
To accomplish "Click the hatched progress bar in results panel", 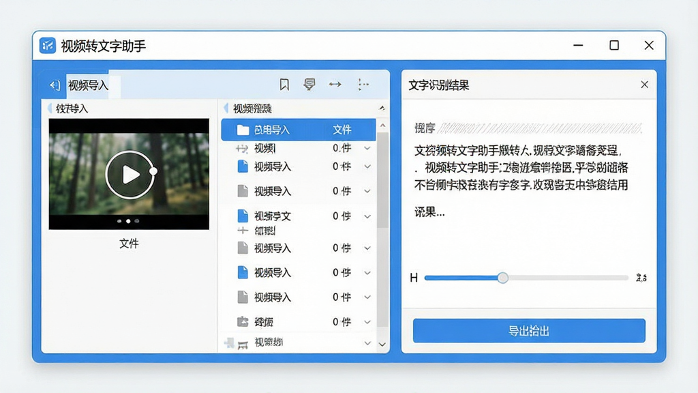I will tap(540, 129).
